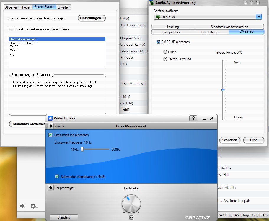This screenshot has width=269, height=221.
Task: Toggle Sound Blaster-Erweiterung deaktivieren checkbox
Action: click(x=10, y=29)
